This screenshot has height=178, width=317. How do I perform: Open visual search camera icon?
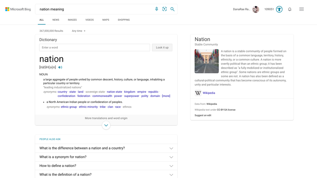(x=164, y=9)
